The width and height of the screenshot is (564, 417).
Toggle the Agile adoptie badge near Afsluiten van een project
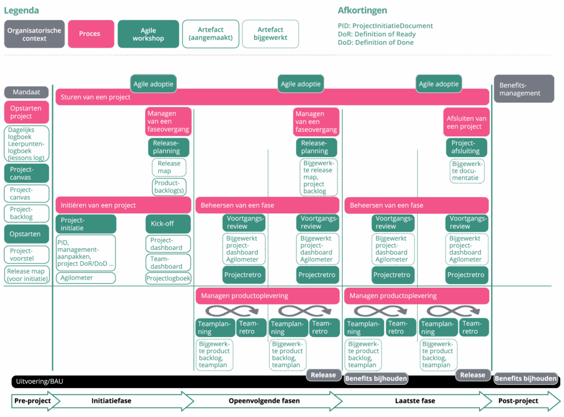[x=439, y=84]
